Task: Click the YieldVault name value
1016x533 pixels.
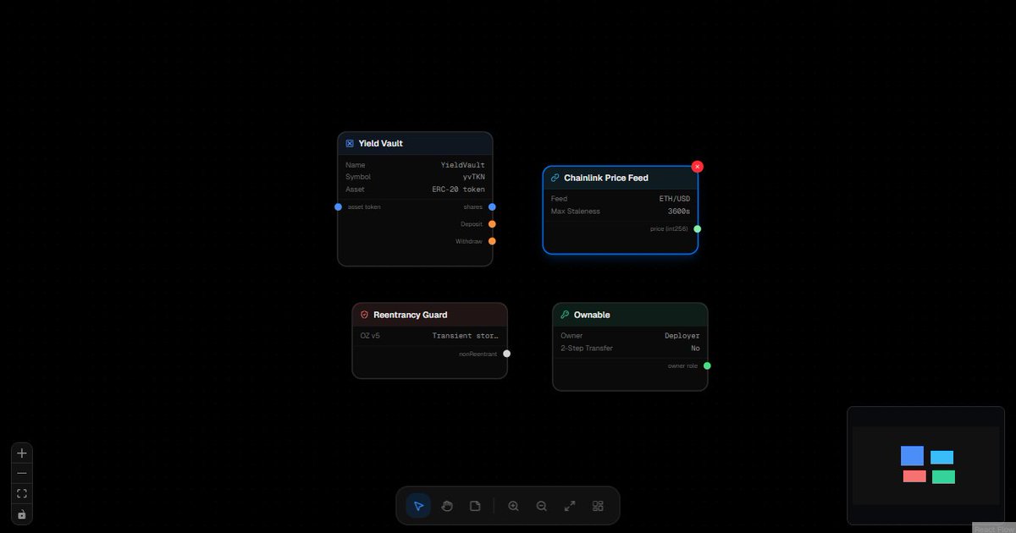Action: [463, 165]
